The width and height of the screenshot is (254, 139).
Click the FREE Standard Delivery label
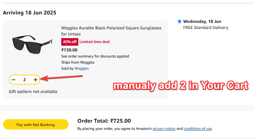point(206,27)
